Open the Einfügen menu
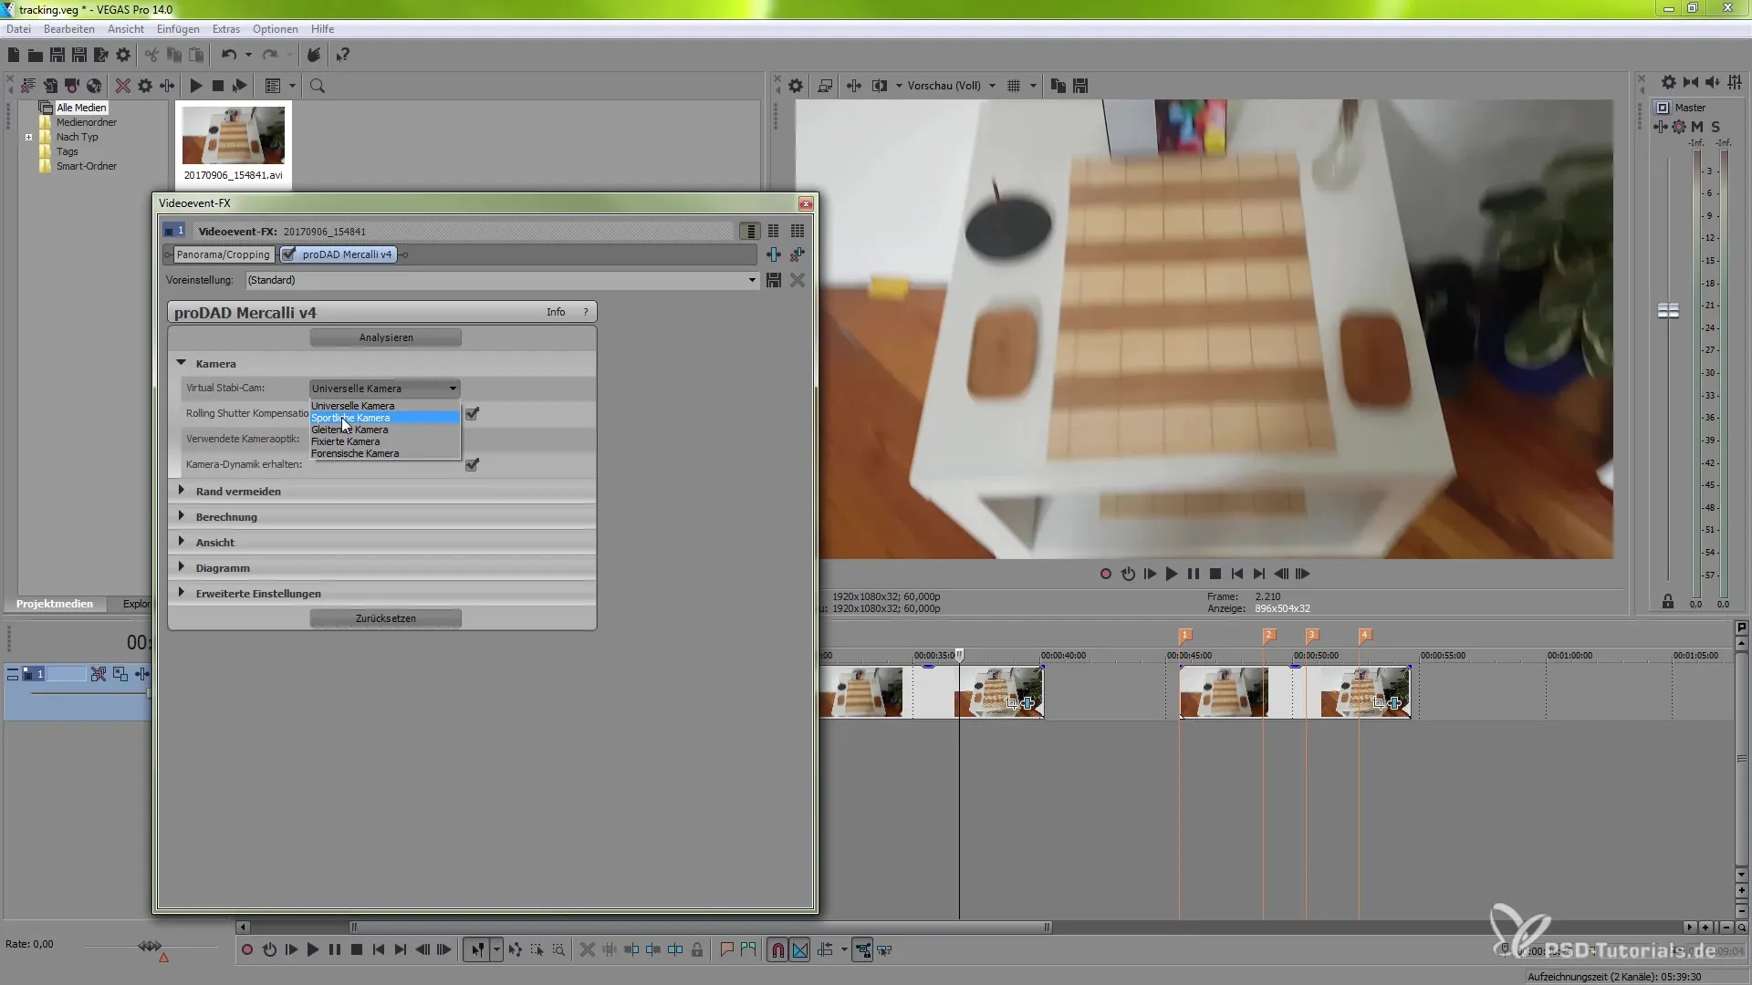The width and height of the screenshot is (1752, 985). click(178, 29)
